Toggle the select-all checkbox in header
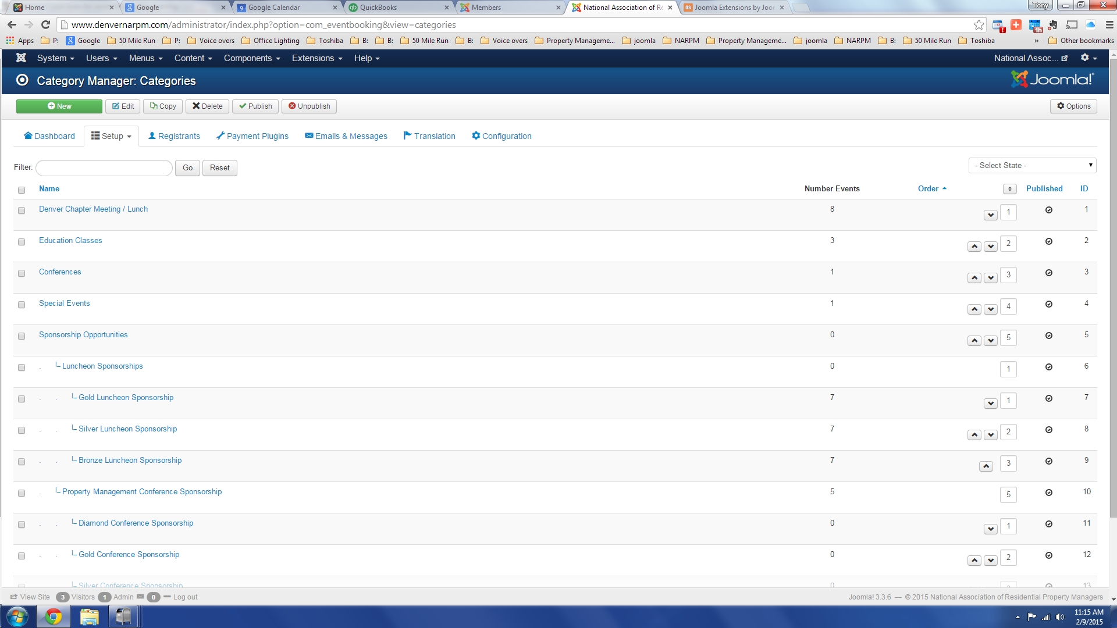The height and width of the screenshot is (628, 1117). coord(22,190)
